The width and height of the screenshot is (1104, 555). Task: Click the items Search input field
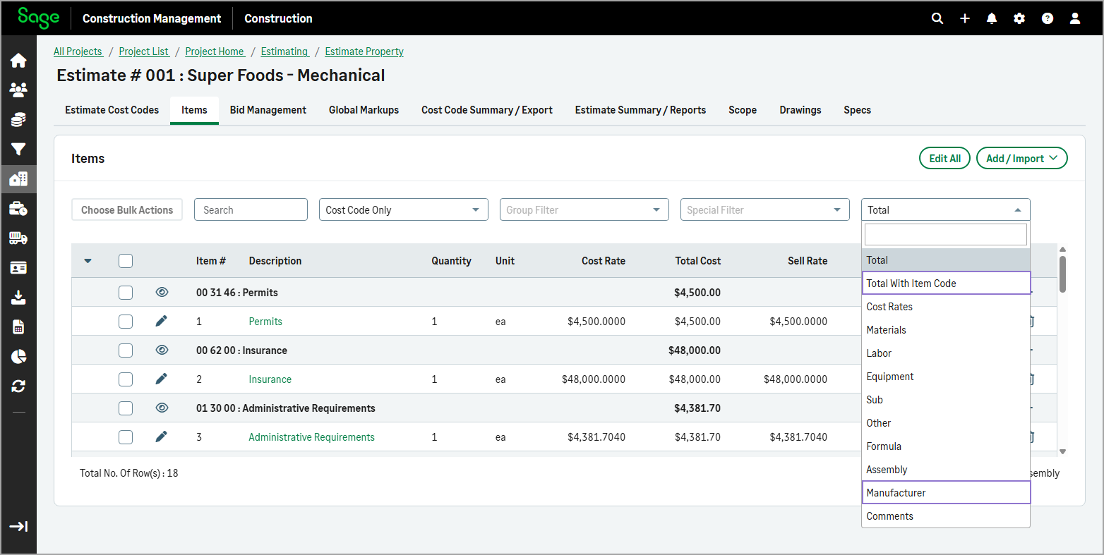[251, 210]
